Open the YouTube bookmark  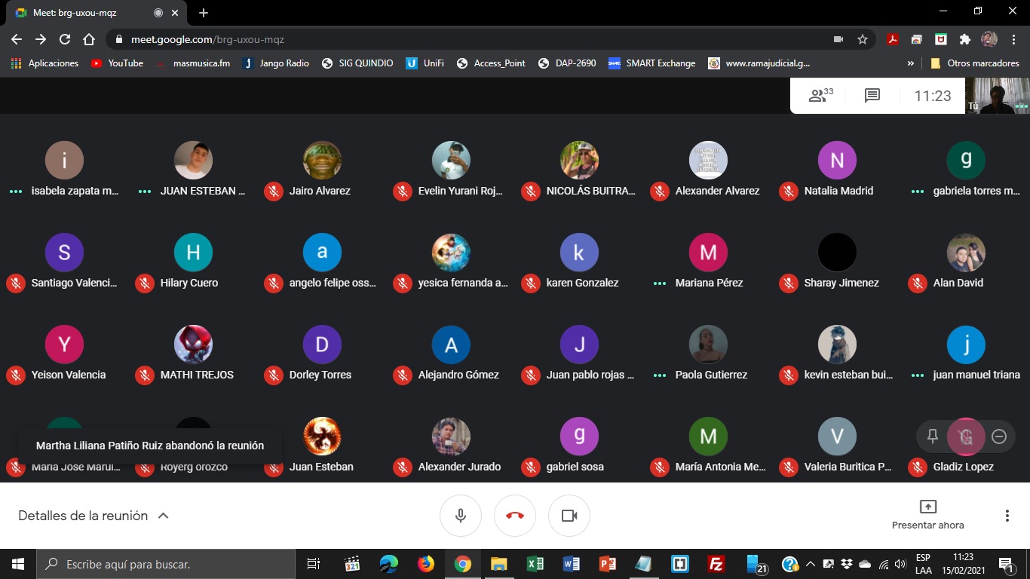pyautogui.click(x=117, y=63)
